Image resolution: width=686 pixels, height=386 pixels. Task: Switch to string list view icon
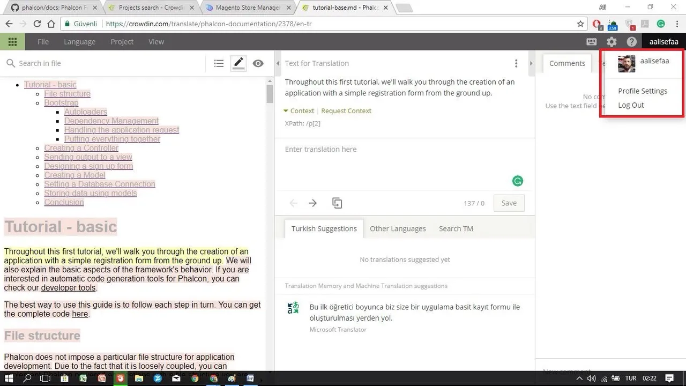(x=219, y=63)
